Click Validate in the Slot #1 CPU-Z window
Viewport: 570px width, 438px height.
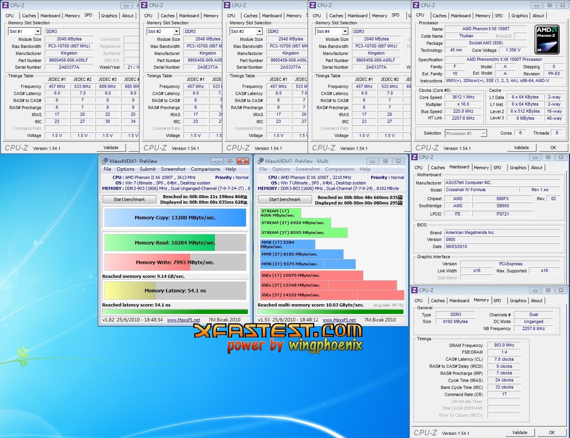(x=111, y=148)
